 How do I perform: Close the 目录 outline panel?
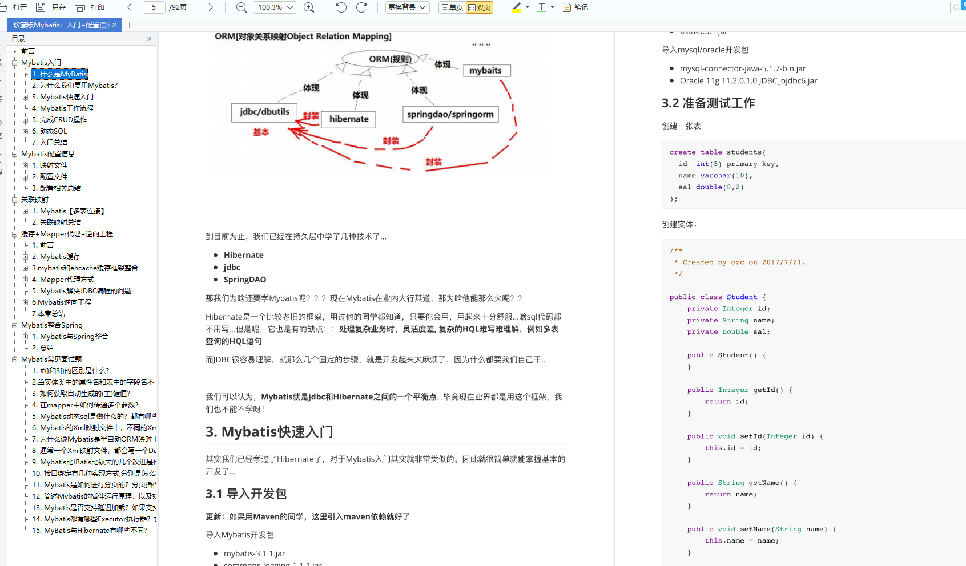click(149, 39)
